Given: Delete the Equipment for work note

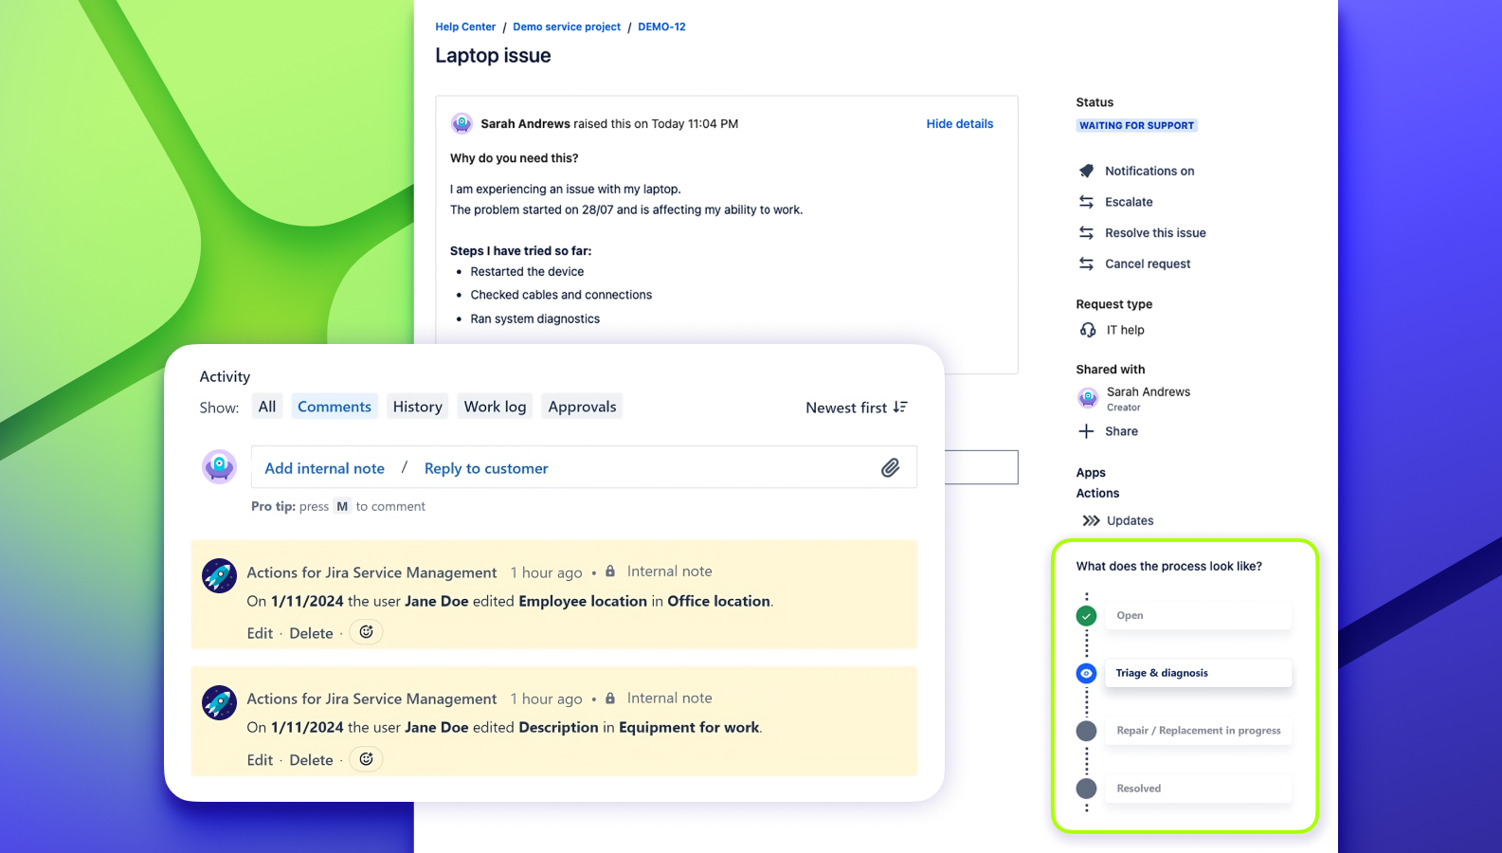Looking at the screenshot, I should click(311, 760).
